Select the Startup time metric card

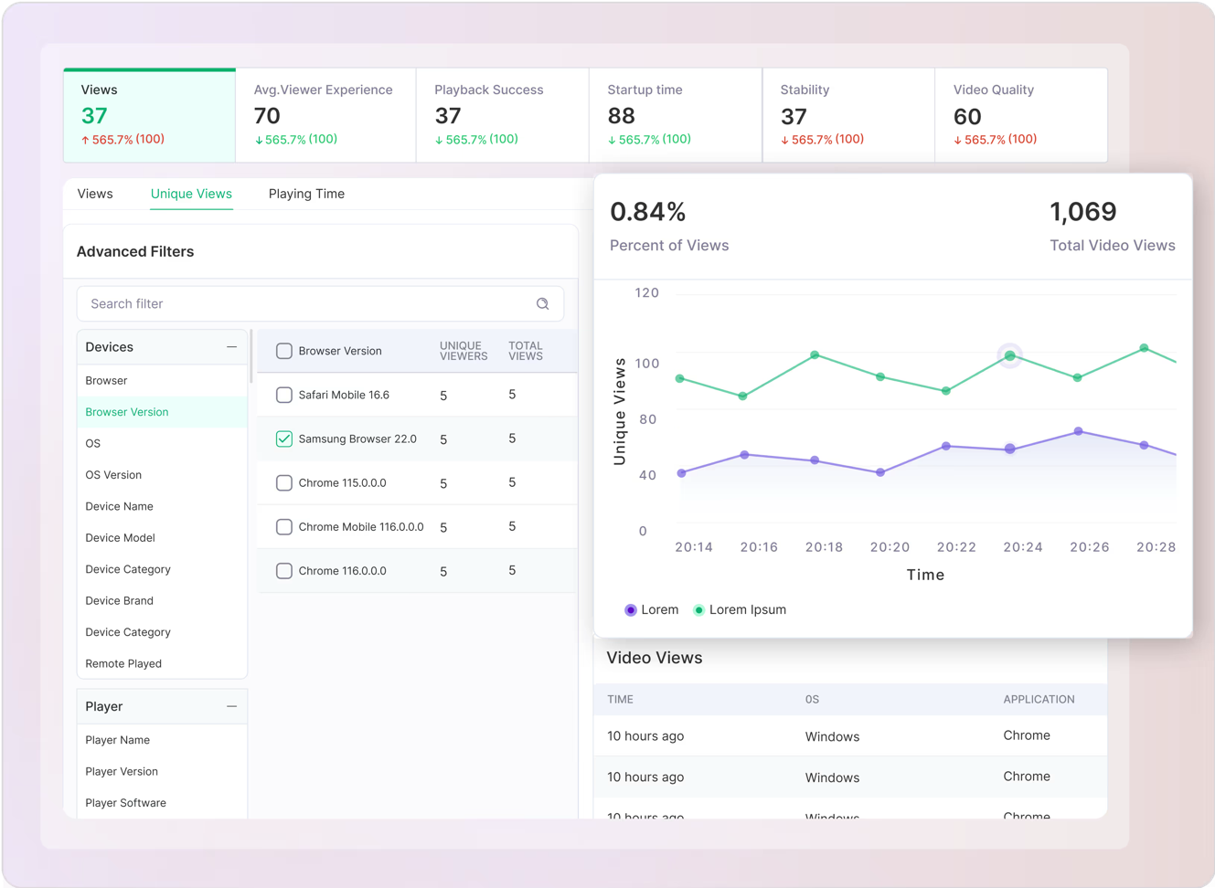[675, 115]
